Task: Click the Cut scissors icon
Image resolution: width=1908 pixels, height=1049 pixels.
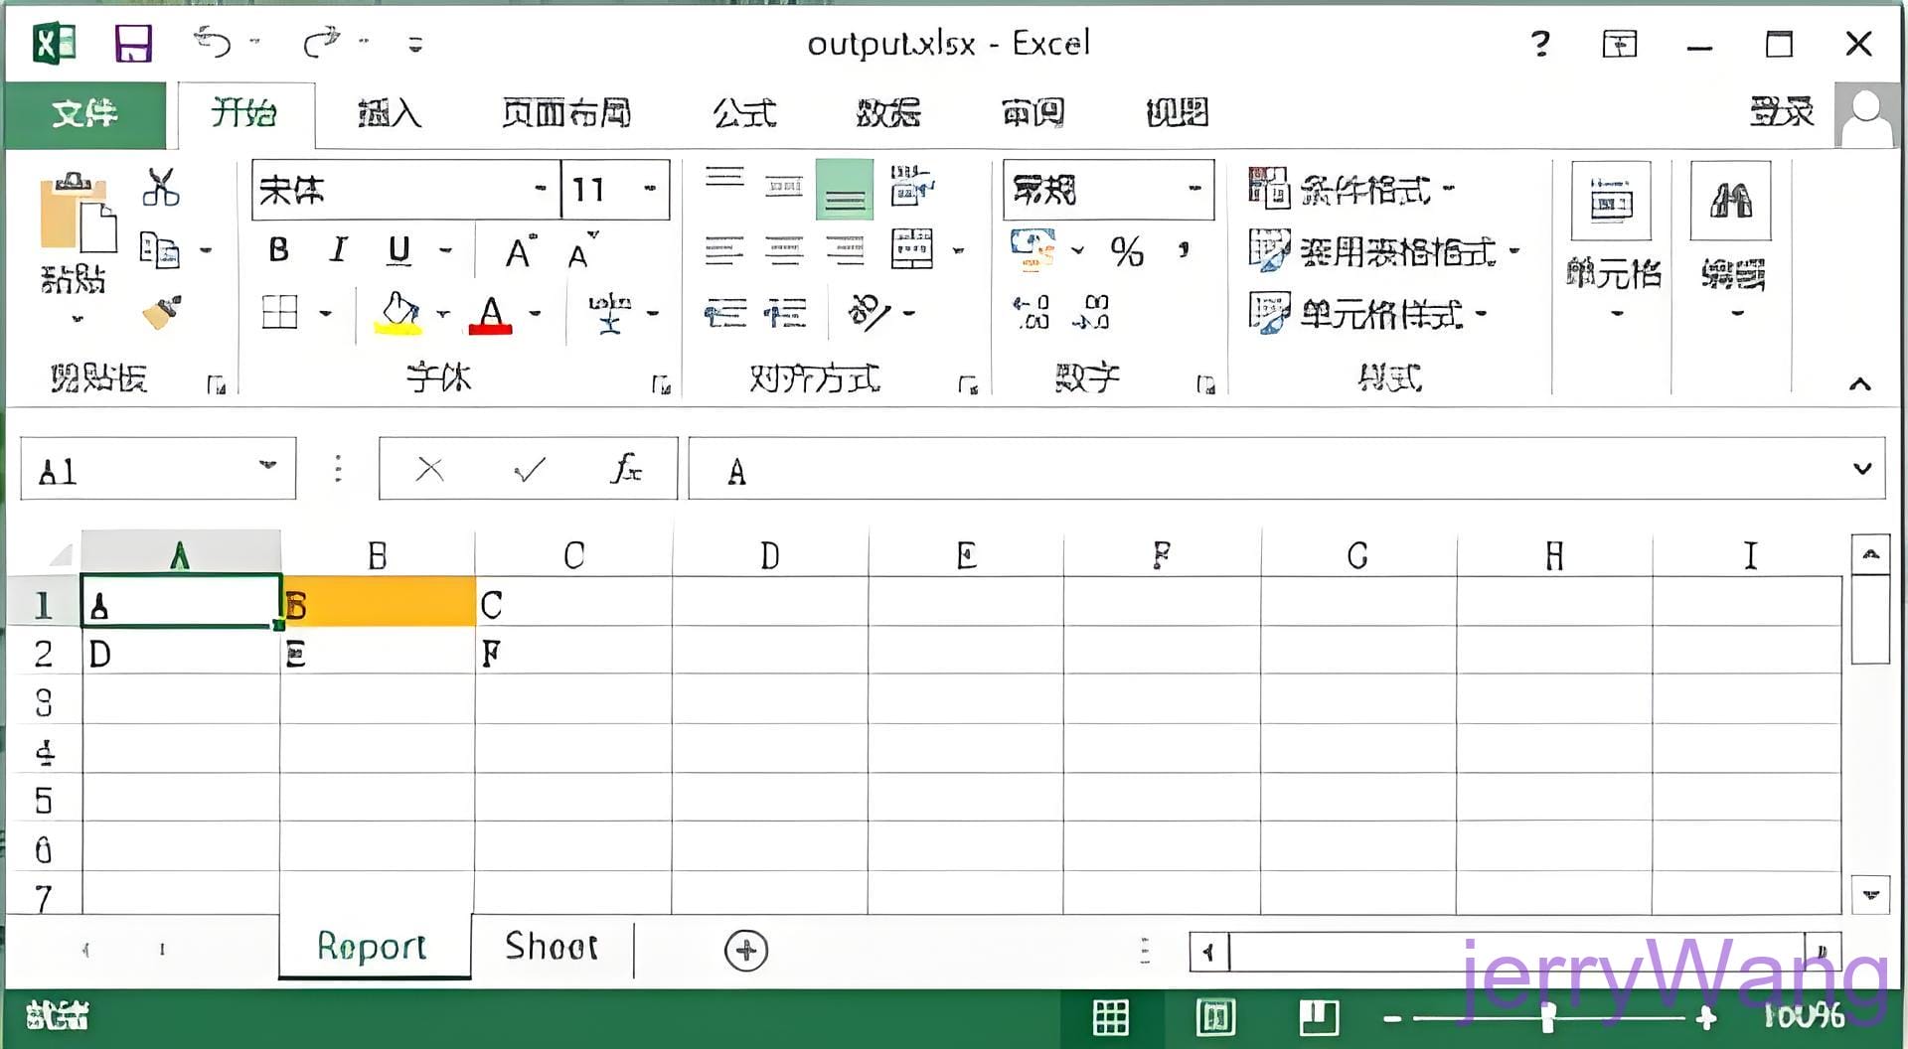Action: [161, 187]
